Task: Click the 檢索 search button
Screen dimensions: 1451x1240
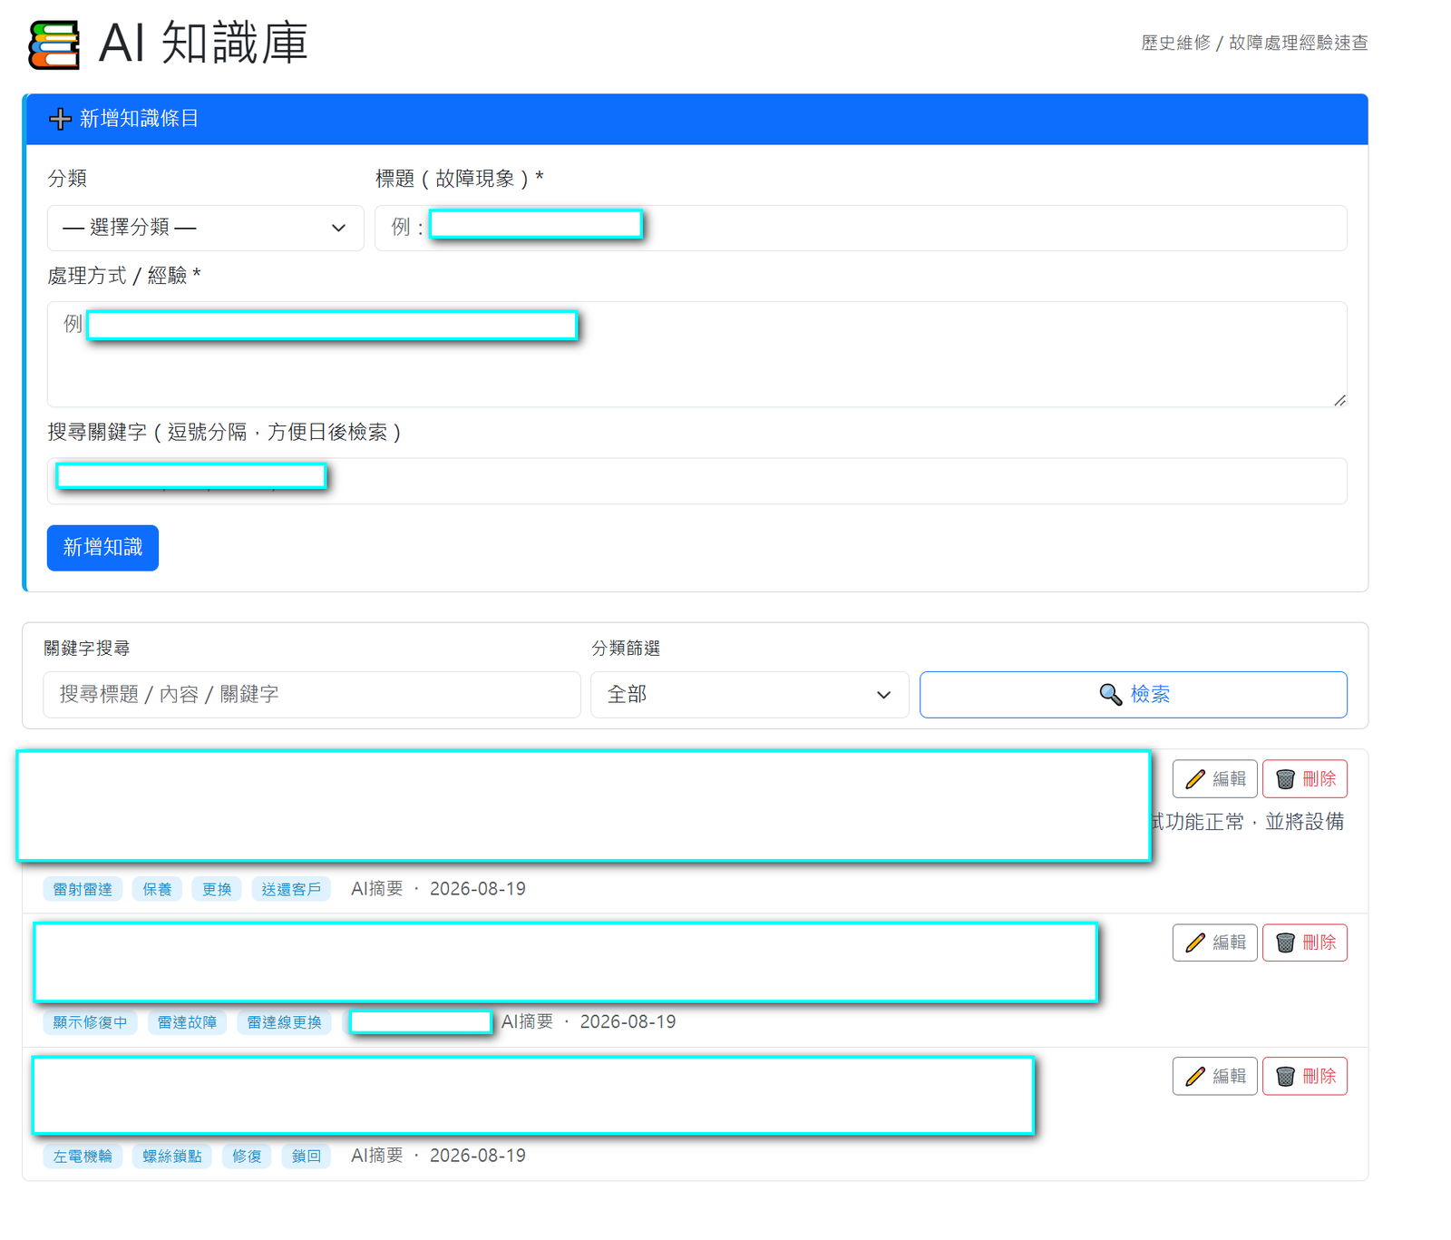Action: point(1134,695)
